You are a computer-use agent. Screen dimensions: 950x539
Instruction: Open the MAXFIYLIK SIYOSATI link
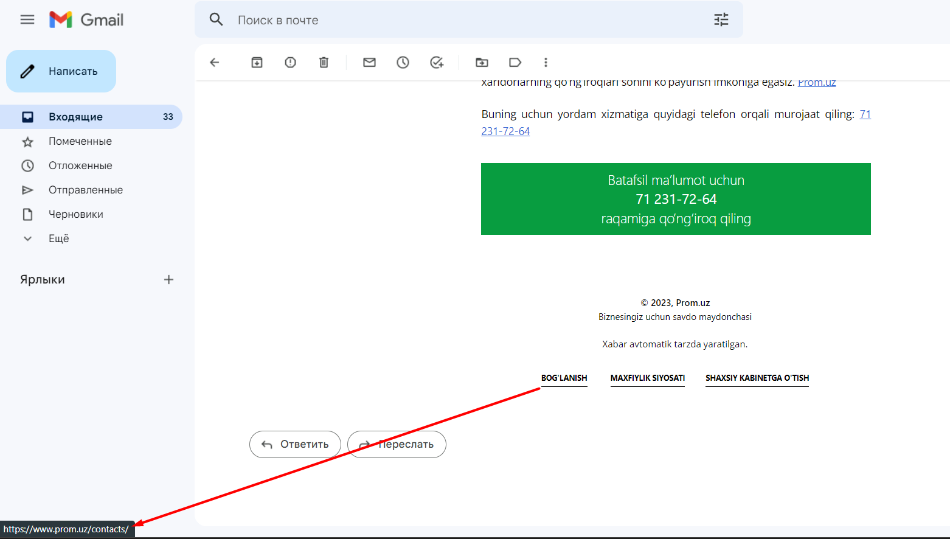[648, 378]
